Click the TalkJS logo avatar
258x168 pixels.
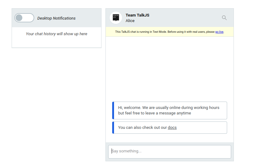[116, 18]
